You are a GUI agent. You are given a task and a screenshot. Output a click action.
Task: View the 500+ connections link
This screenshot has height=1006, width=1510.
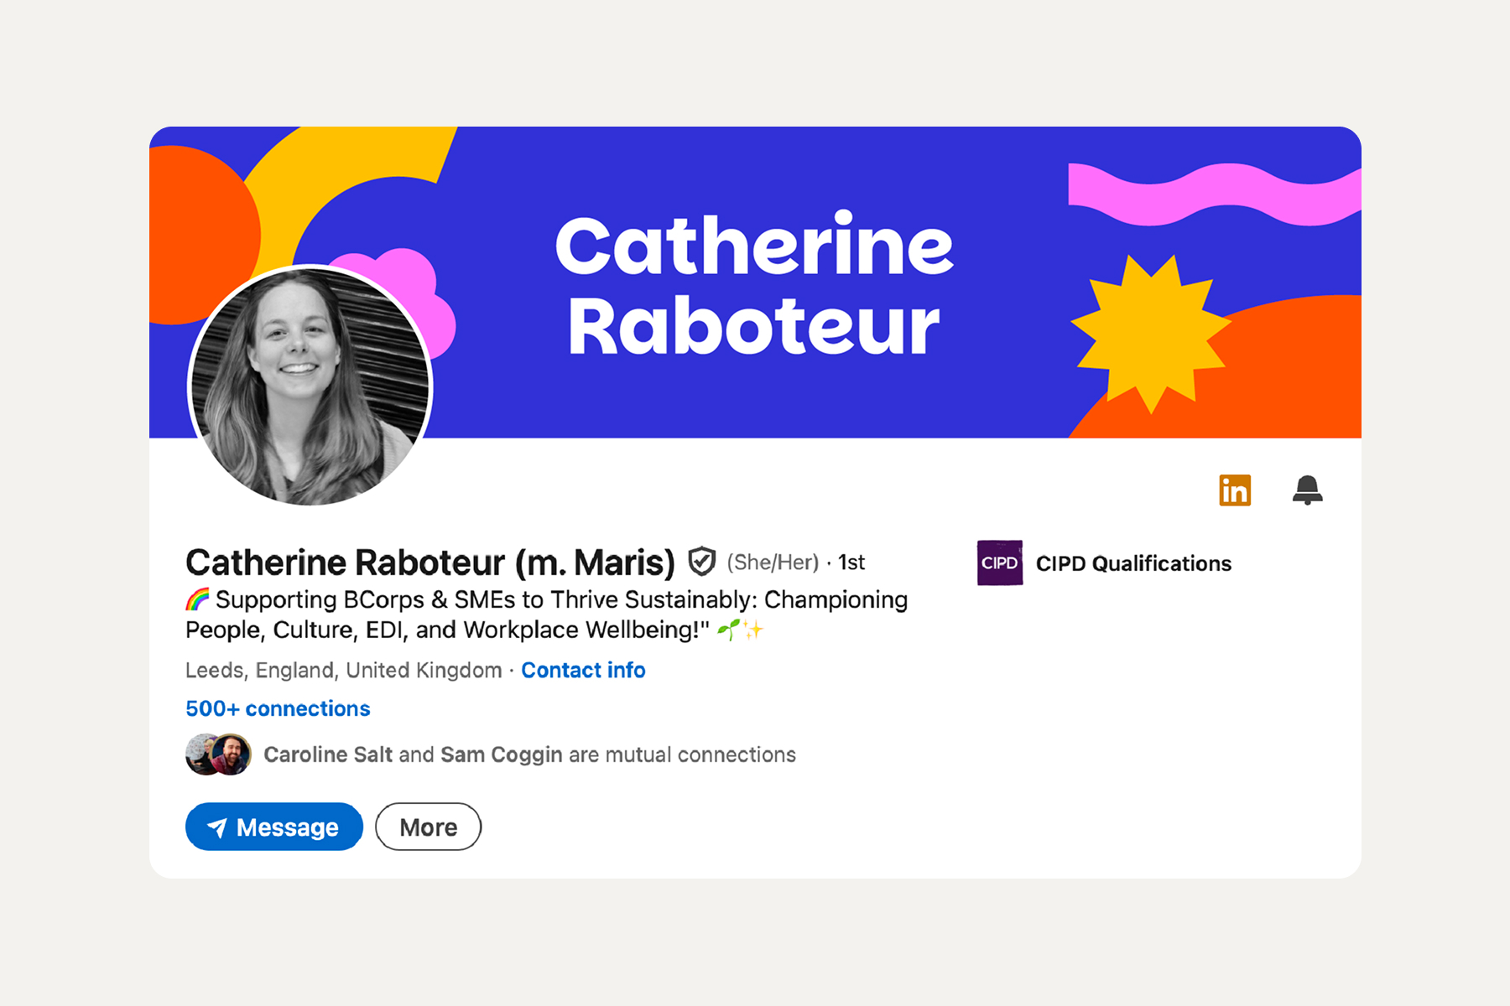point(278,708)
